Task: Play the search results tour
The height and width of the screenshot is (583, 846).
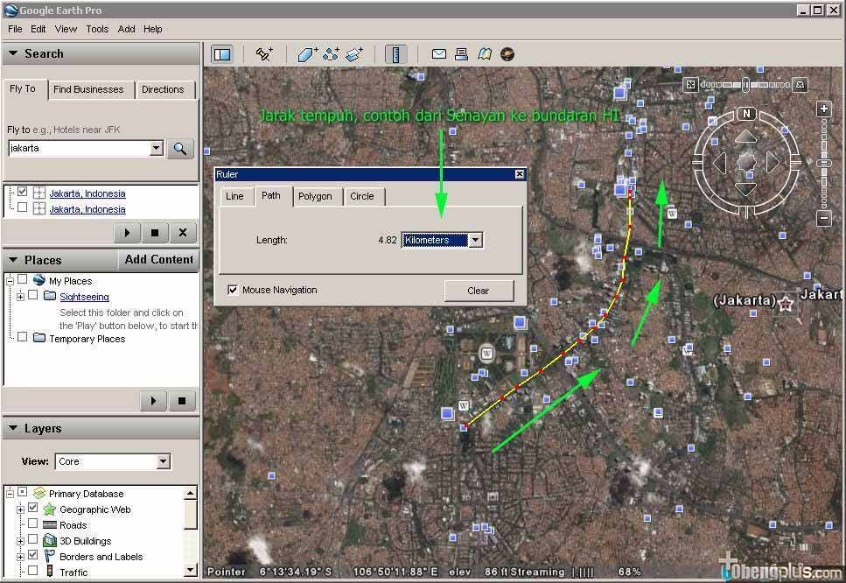Action: (128, 233)
